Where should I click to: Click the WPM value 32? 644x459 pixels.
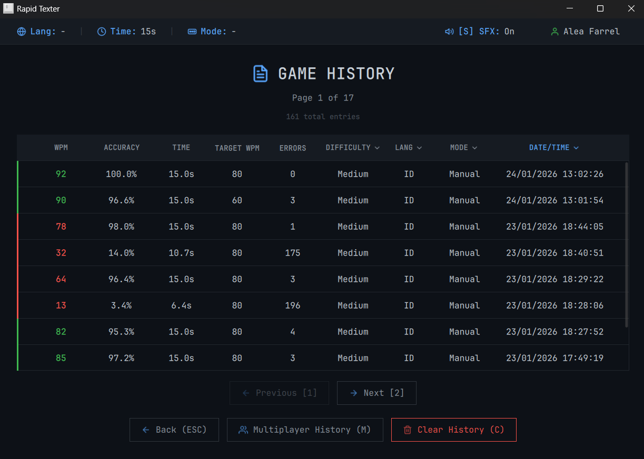tap(61, 253)
